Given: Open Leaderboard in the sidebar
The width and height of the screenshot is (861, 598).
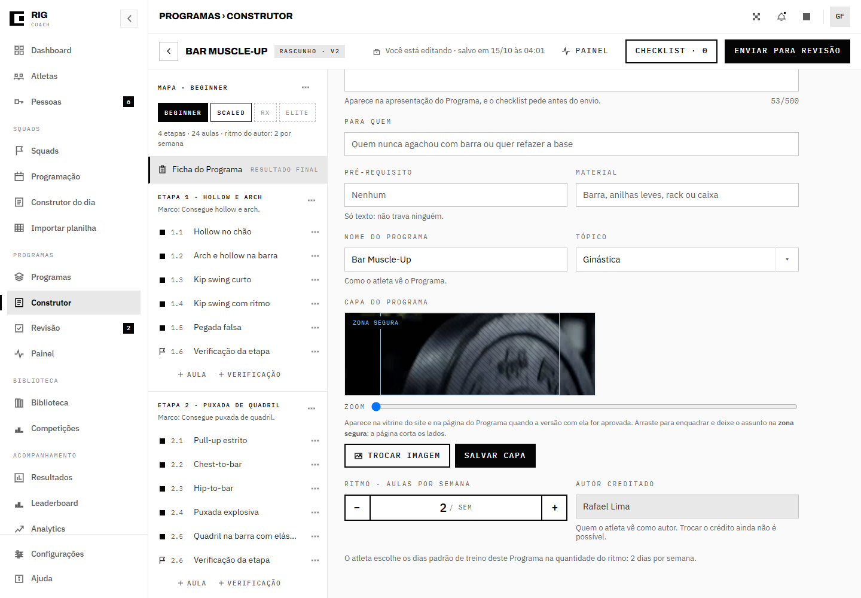Looking at the screenshot, I should 74,503.
